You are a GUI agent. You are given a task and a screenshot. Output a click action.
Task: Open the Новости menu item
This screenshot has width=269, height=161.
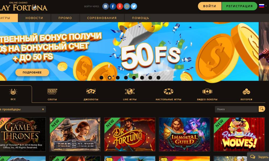(x=34, y=18)
